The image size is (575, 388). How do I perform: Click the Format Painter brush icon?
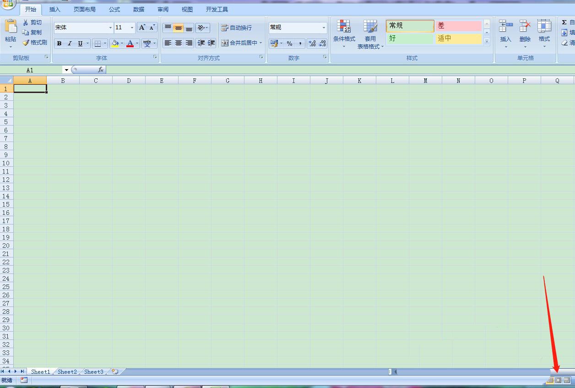[26, 43]
